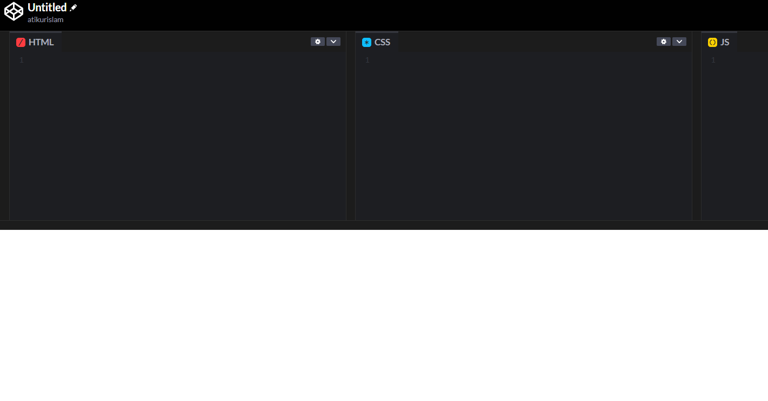Viewport: 768px width, 401px height.
Task: Click the CodePen logo
Action: tap(14, 11)
